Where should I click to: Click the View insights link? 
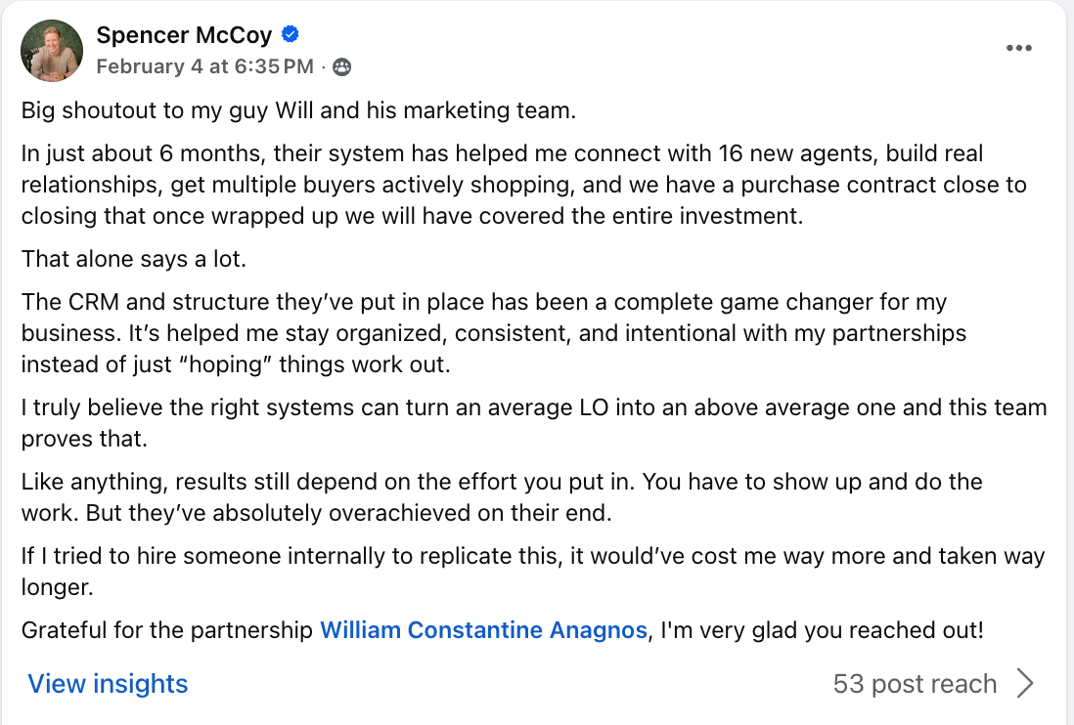pos(108,683)
